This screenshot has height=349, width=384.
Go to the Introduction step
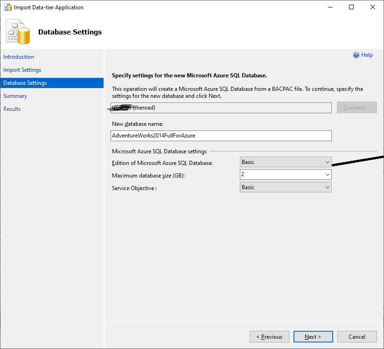coord(19,57)
